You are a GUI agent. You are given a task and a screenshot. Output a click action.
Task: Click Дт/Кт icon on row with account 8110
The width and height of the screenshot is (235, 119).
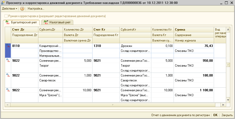8,46
